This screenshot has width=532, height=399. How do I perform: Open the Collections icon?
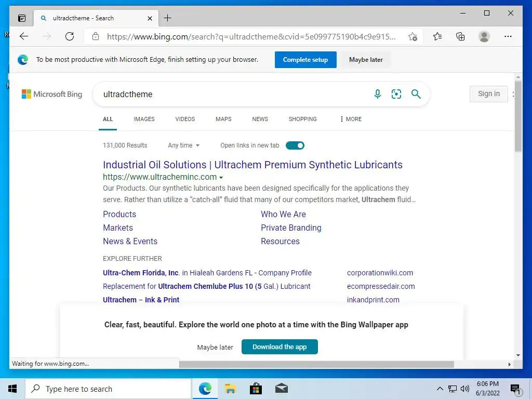(x=460, y=36)
